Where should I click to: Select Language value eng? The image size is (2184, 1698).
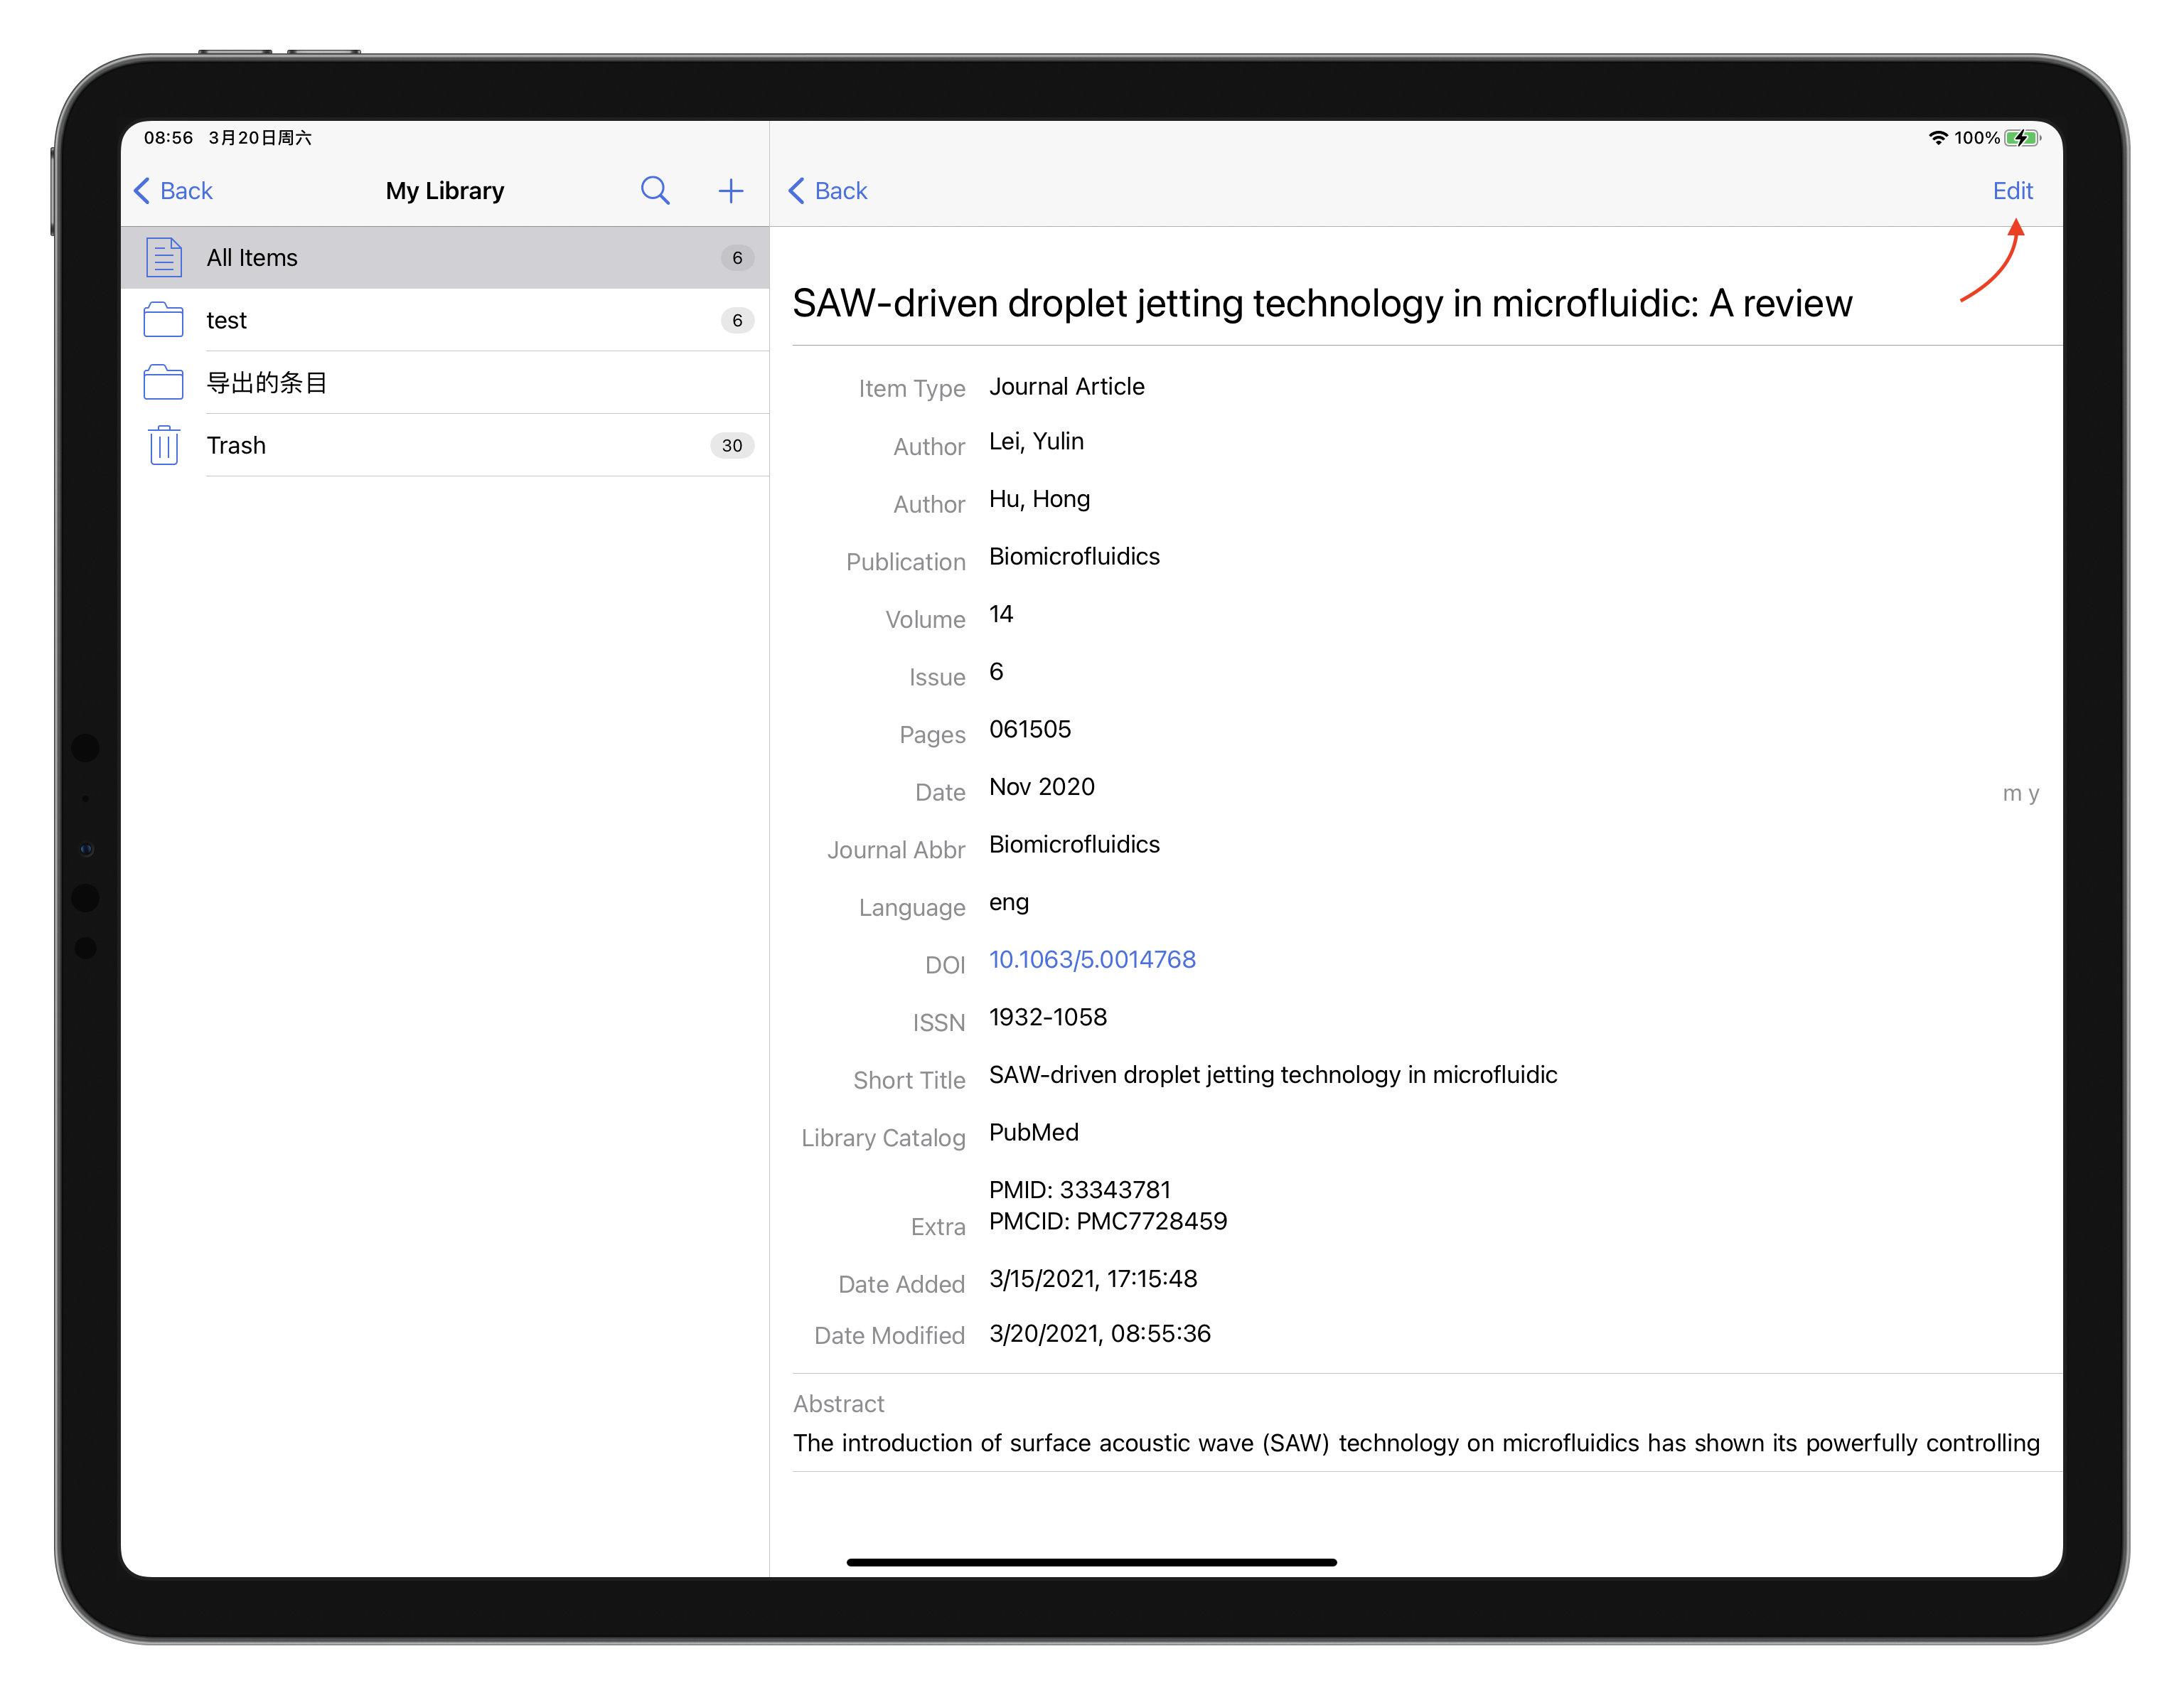(1009, 903)
